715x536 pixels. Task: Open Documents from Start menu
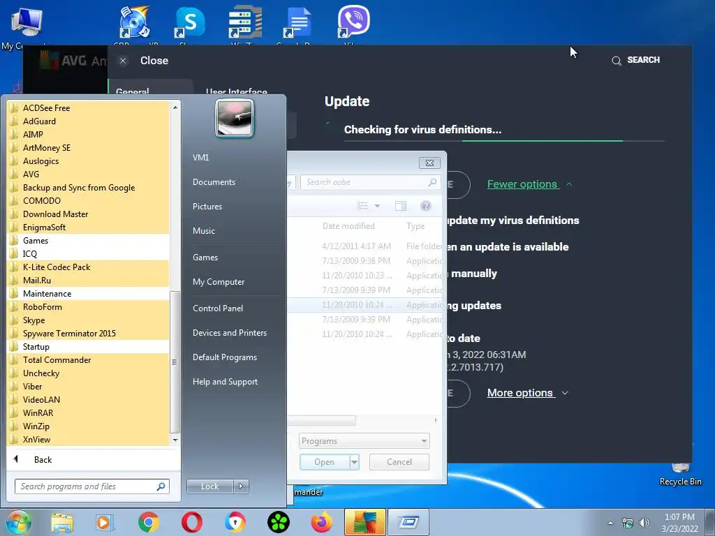214,182
